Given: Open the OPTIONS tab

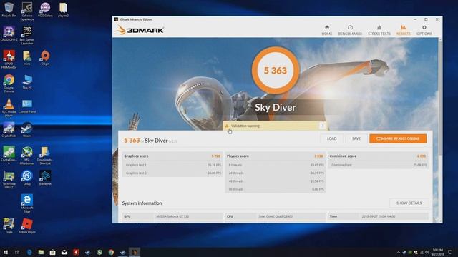Looking at the screenshot, I should click(424, 30).
